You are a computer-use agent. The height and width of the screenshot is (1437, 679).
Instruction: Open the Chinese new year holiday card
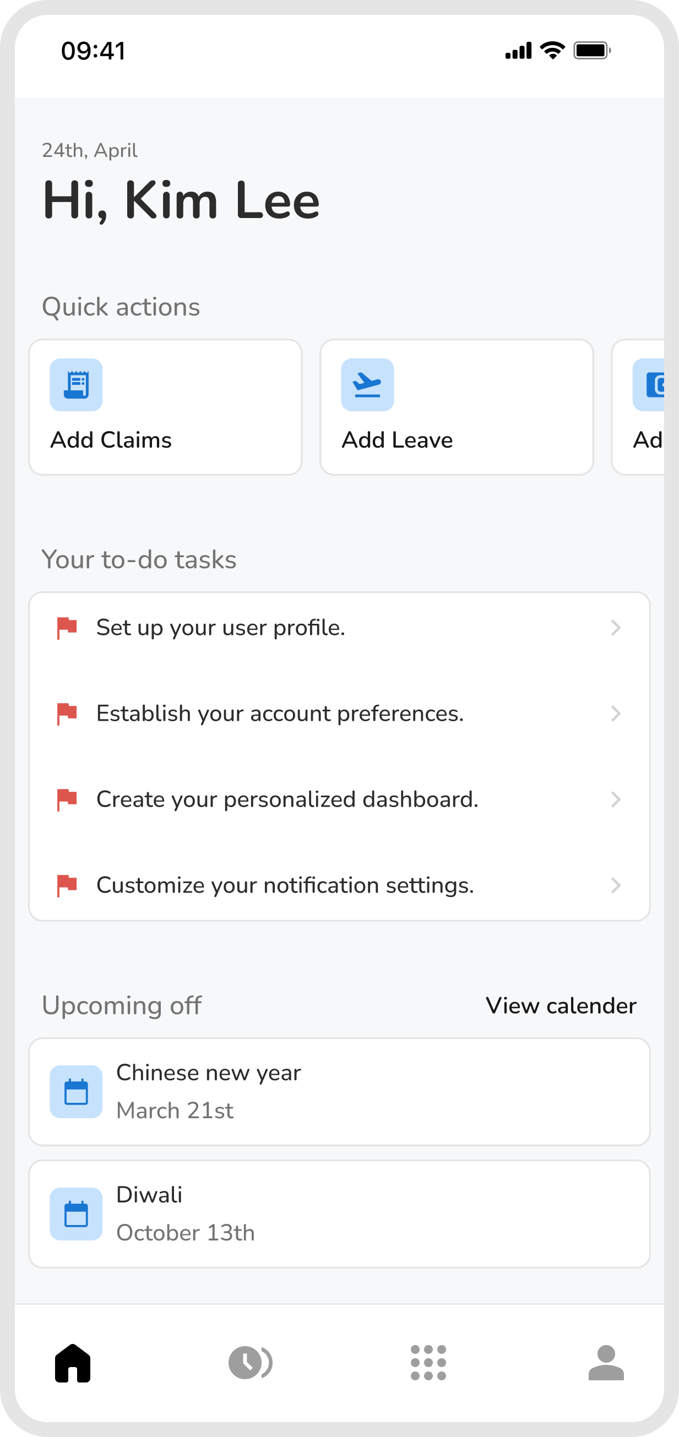tap(339, 1092)
